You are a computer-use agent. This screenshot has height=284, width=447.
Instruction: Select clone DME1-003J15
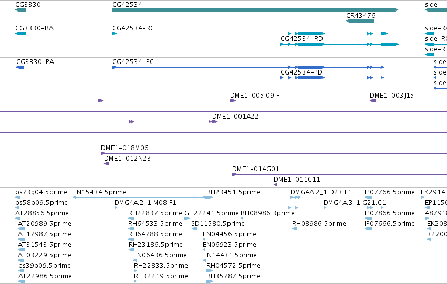408,101
